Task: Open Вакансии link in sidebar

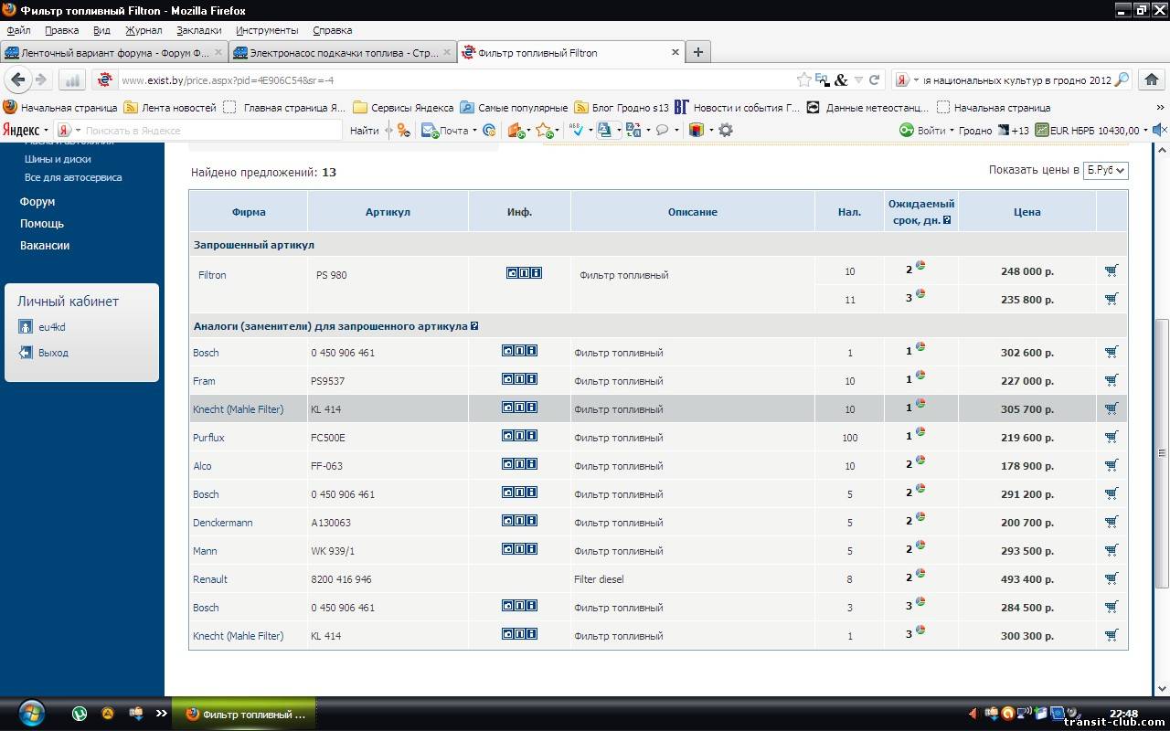Action: coord(45,246)
